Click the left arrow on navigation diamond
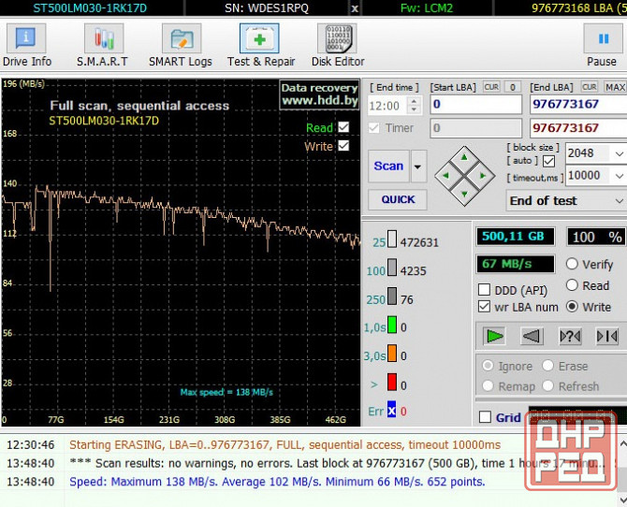This screenshot has height=507, width=627. (445, 175)
